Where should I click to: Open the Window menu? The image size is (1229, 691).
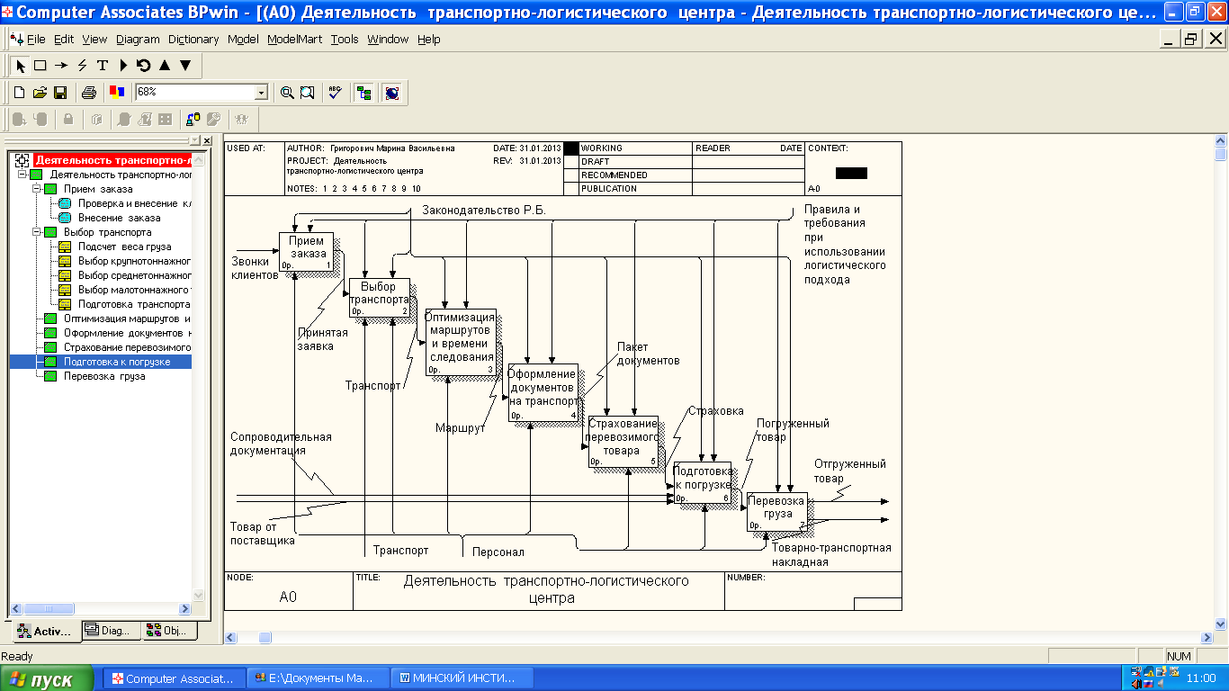coord(388,40)
